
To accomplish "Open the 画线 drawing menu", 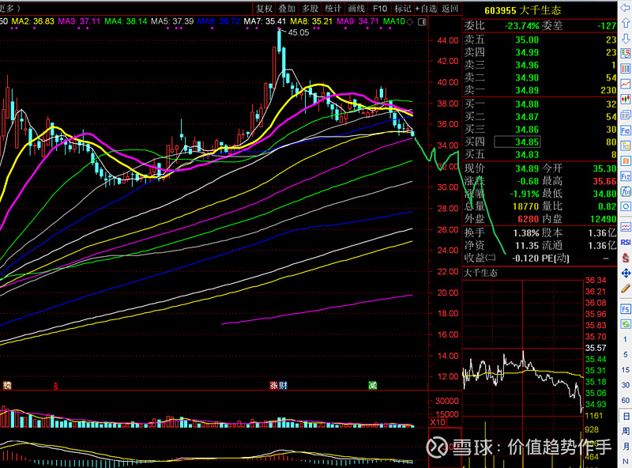I will [x=357, y=9].
